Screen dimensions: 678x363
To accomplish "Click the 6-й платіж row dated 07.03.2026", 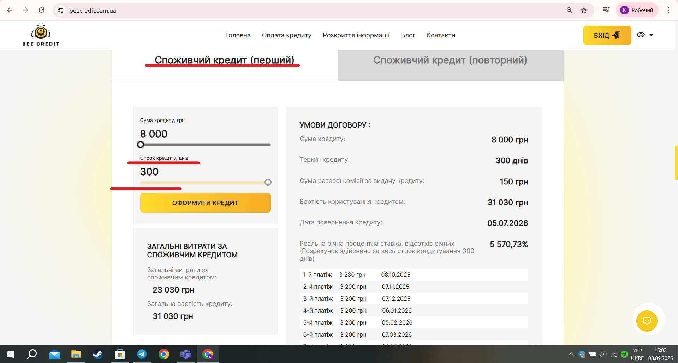I will click(414, 334).
